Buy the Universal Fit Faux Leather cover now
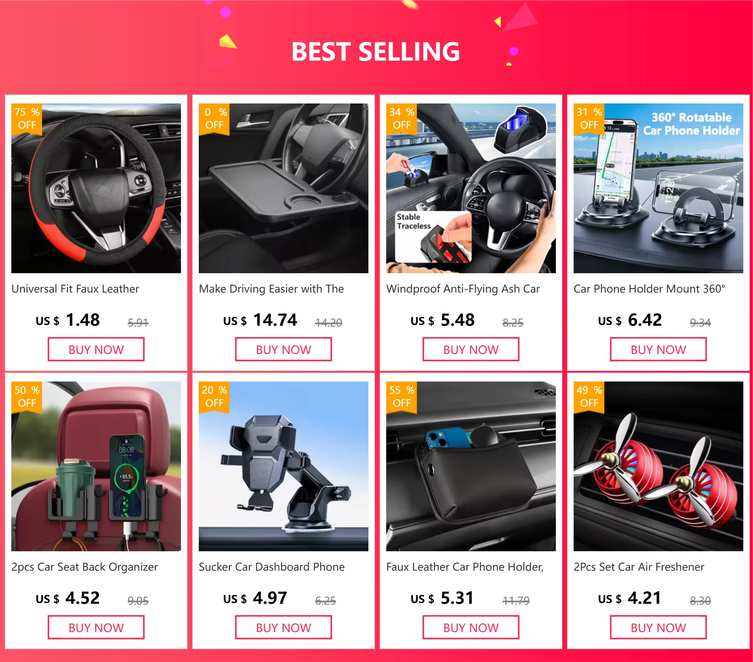 96,350
